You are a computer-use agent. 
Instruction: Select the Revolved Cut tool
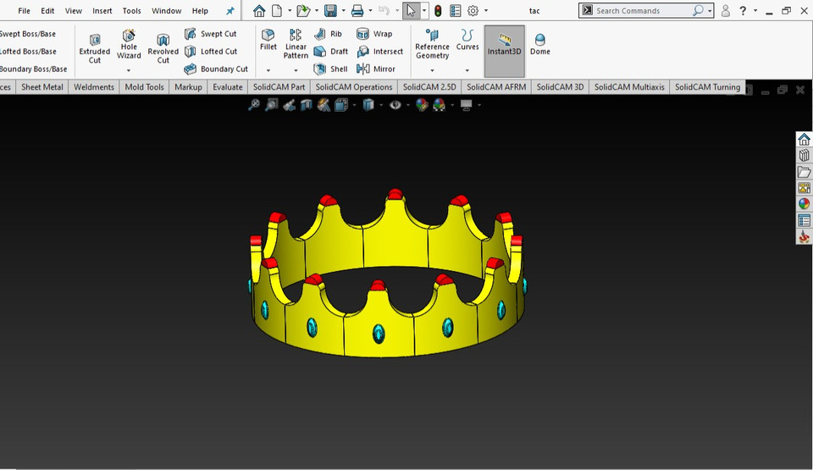(x=163, y=49)
